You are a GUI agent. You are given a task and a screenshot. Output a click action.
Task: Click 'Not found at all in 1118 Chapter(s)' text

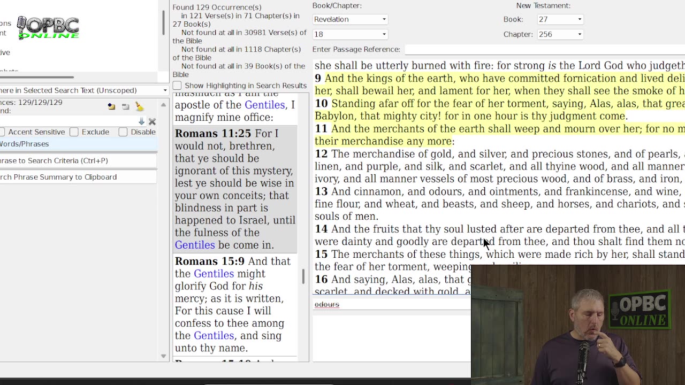pyautogui.click(x=237, y=53)
